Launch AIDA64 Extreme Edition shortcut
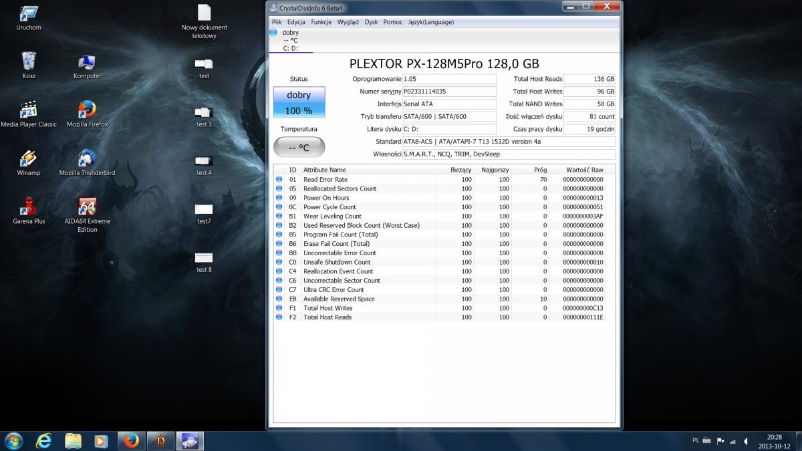 87,214
